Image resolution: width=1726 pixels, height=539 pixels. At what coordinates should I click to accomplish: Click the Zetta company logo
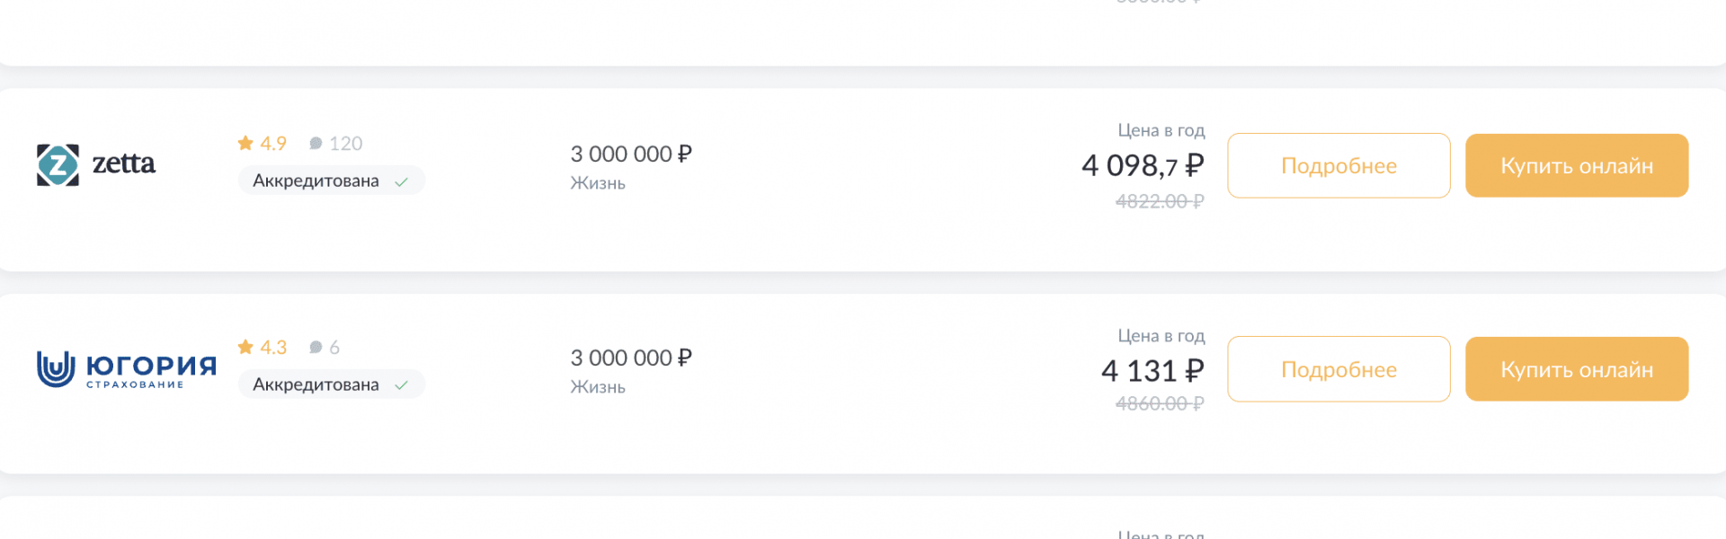point(96,164)
